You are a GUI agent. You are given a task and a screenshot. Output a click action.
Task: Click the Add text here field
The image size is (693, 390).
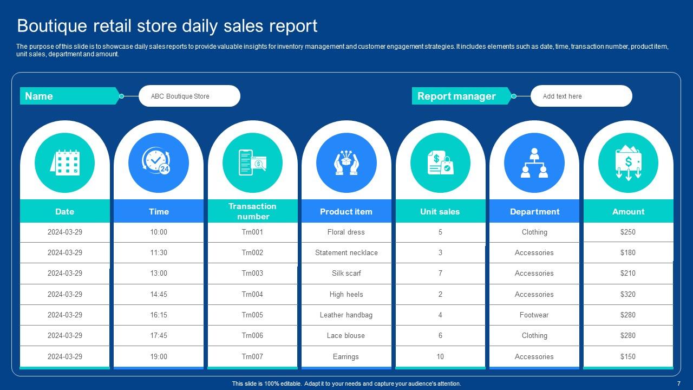coord(581,96)
